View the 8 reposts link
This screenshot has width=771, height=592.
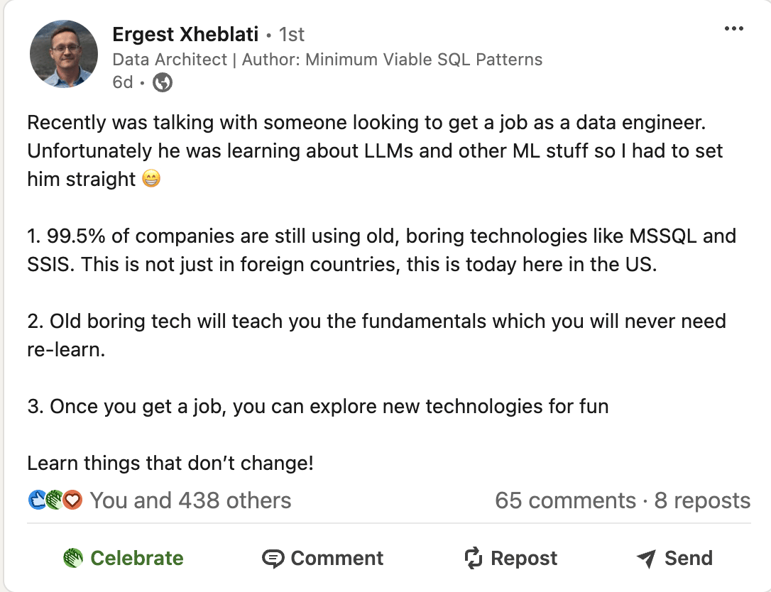[702, 500]
